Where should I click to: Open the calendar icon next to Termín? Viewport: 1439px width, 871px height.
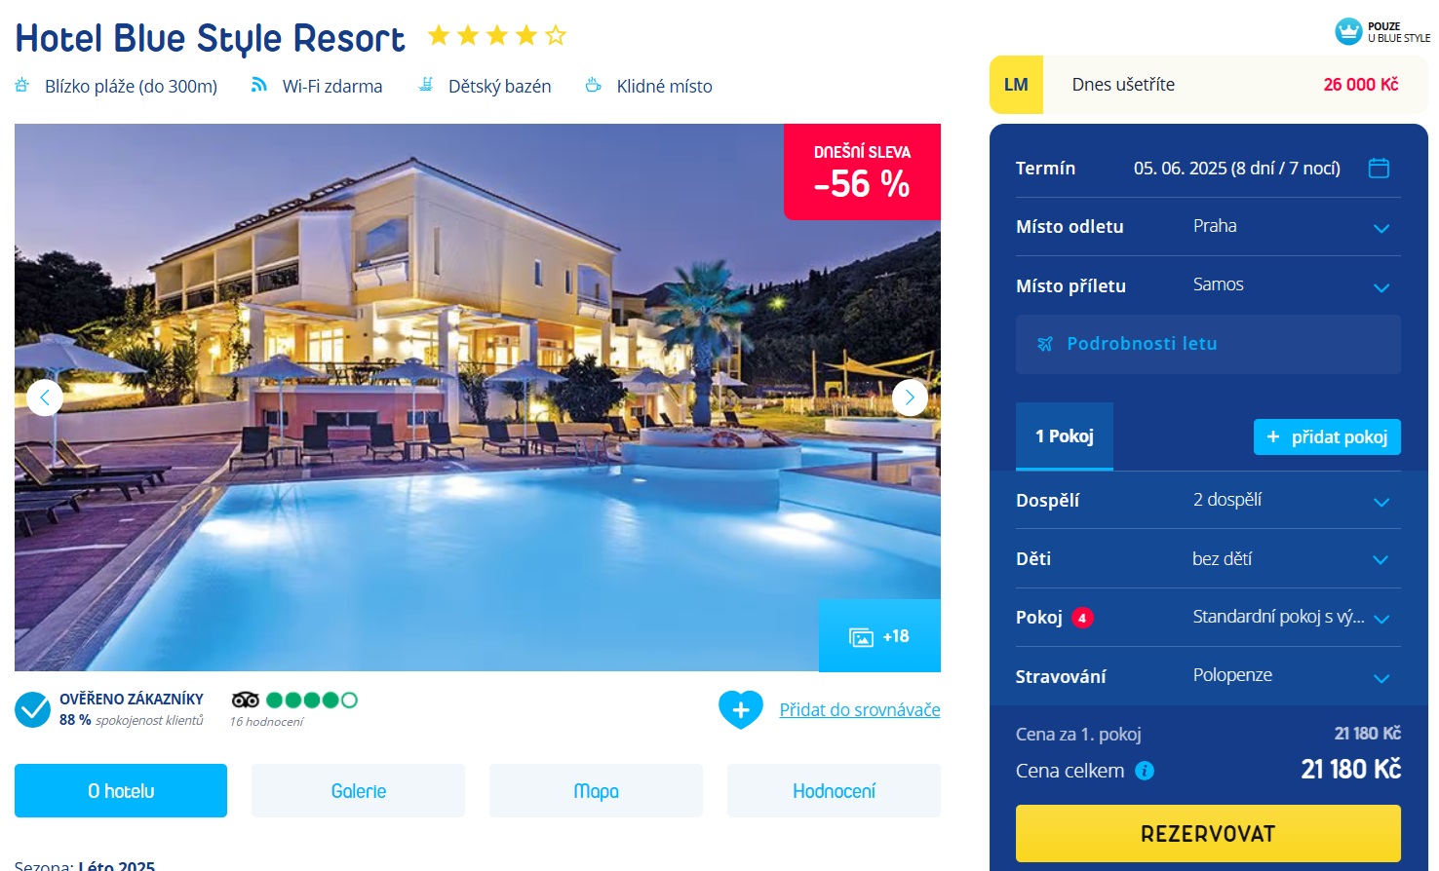[1379, 168]
